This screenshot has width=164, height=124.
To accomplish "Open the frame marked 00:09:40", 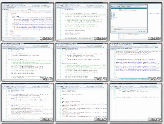I will pyautogui.click(x=135, y=102).
